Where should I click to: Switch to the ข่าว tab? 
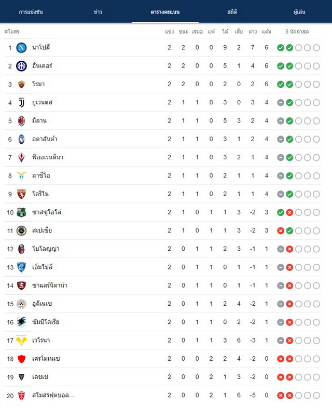(x=98, y=12)
